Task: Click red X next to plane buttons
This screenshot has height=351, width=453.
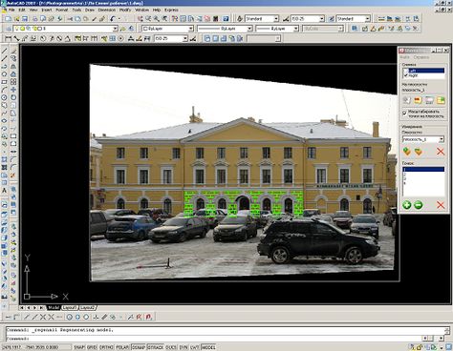Action: [441, 152]
